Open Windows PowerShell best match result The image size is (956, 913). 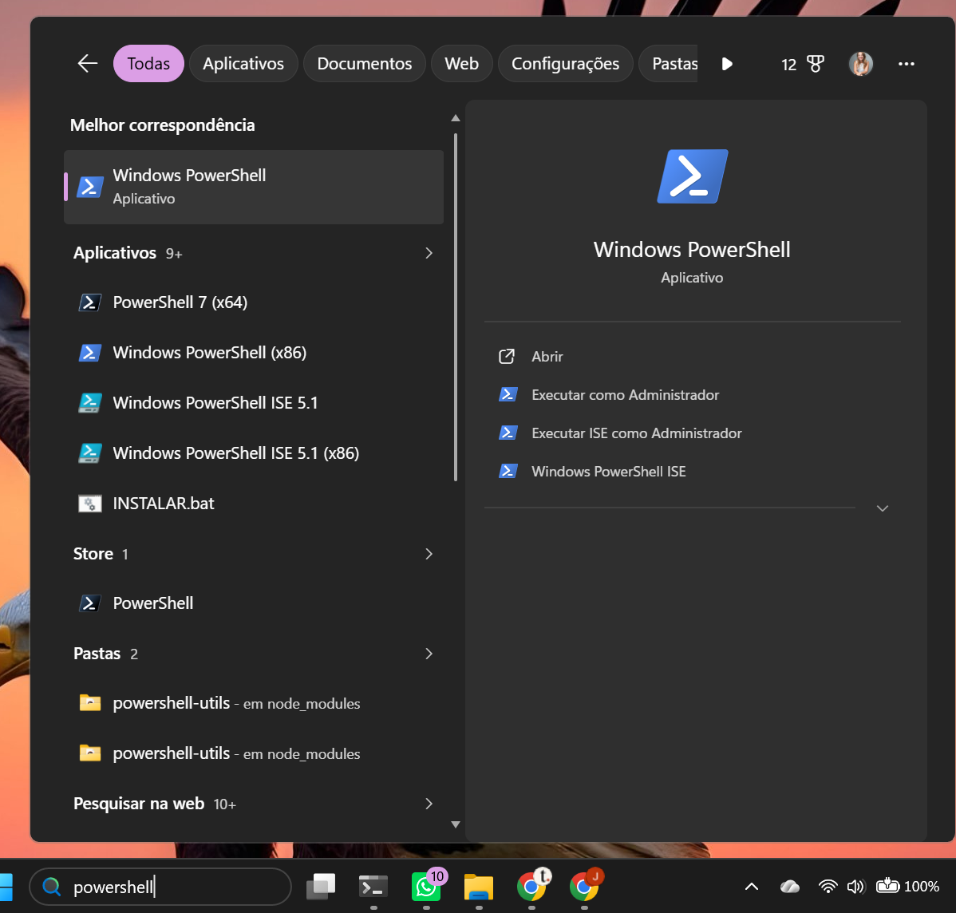pos(254,187)
